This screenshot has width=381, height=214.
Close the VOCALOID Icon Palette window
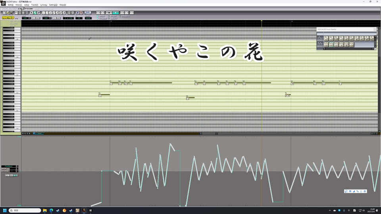pos(375,29)
